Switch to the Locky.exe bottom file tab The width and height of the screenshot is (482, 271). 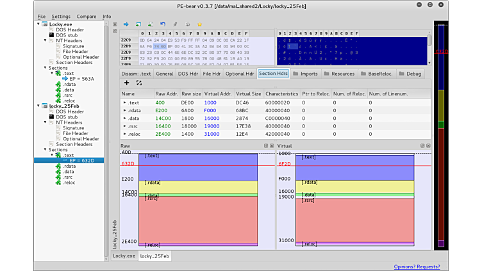click(x=124, y=256)
